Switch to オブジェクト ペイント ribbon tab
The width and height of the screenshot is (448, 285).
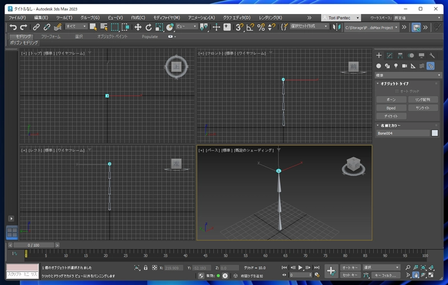coord(113,36)
